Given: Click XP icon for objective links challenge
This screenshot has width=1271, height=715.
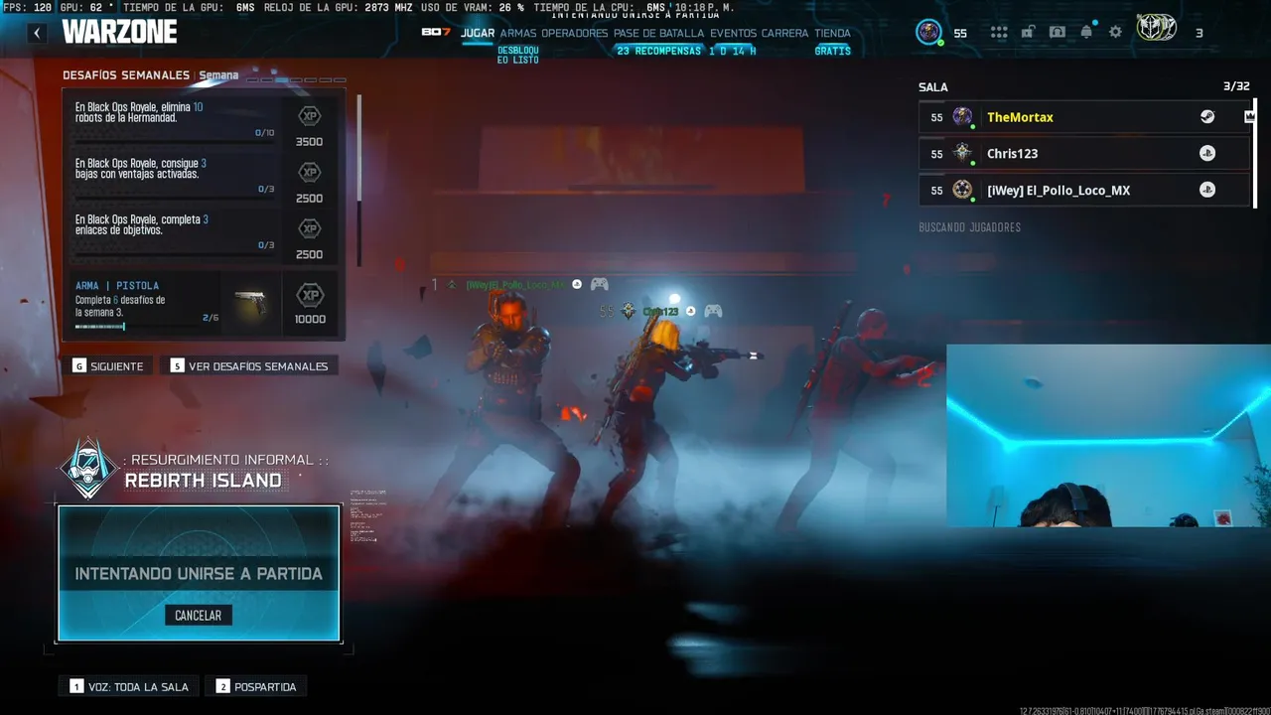Looking at the screenshot, I should (x=310, y=229).
